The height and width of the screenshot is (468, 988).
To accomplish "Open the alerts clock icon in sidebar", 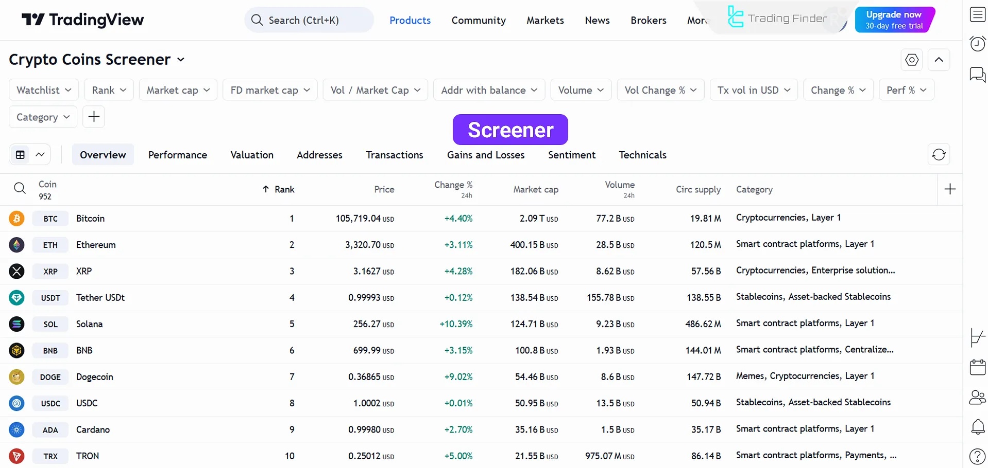I will (x=977, y=44).
